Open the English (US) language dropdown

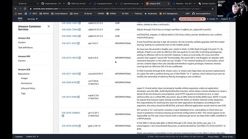point(32,136)
